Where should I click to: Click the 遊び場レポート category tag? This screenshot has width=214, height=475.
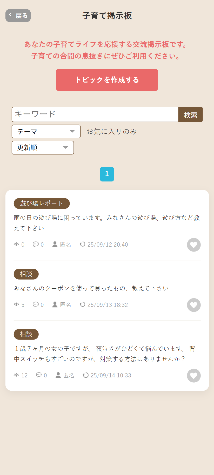42,203
